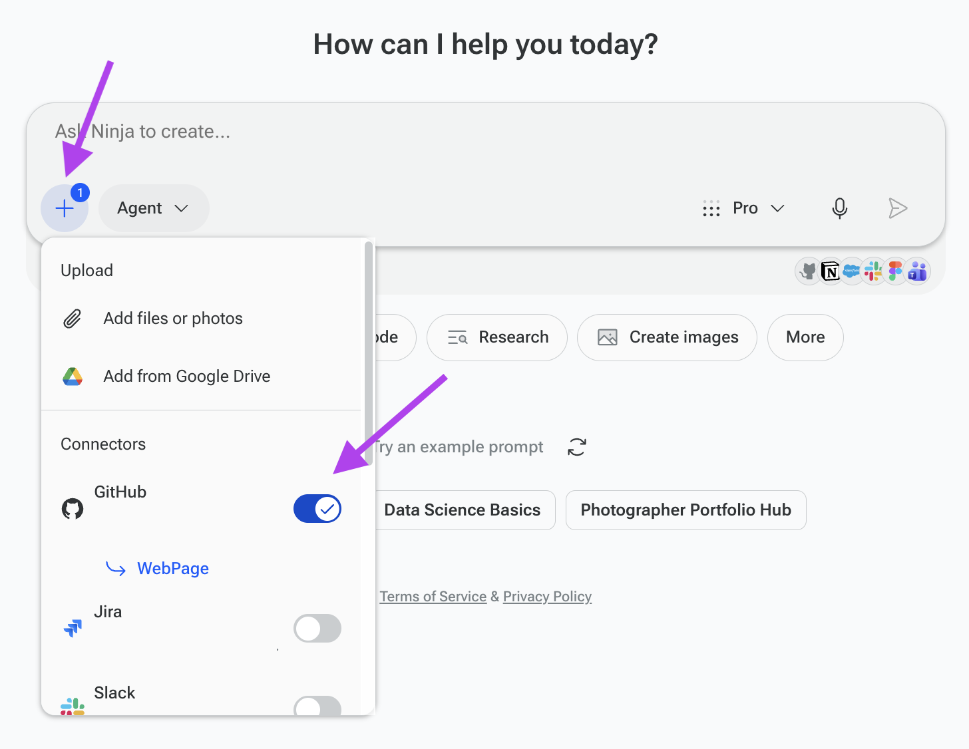Click the Notion connector icon
Image resolution: width=969 pixels, height=749 pixels.
(830, 271)
